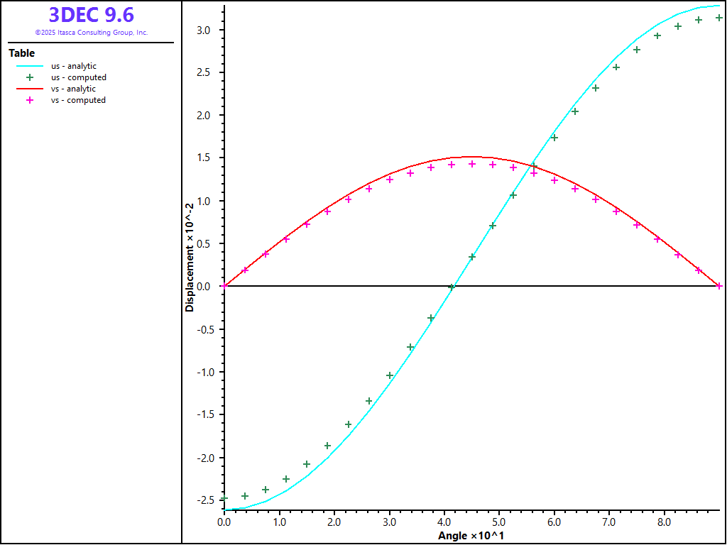Click the 4.0 tick label on x-axis
Image resolution: width=727 pixels, height=545 pixels.
click(x=444, y=522)
